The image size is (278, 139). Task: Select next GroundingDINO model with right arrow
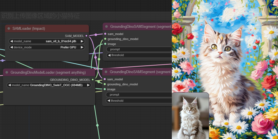(x=88, y=85)
